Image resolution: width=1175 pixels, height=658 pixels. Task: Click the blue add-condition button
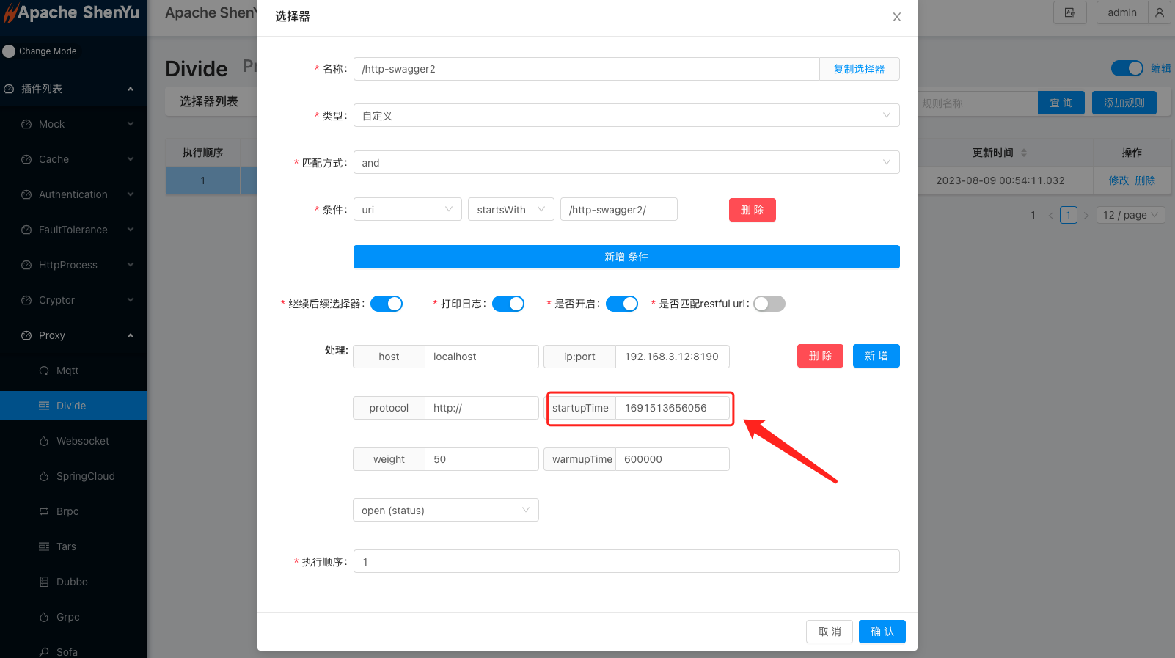point(626,257)
